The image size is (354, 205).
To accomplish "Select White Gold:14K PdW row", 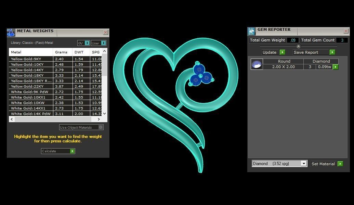I will pos(55,114).
